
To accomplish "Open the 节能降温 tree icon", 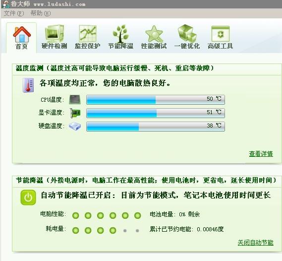I will pos(120,33).
